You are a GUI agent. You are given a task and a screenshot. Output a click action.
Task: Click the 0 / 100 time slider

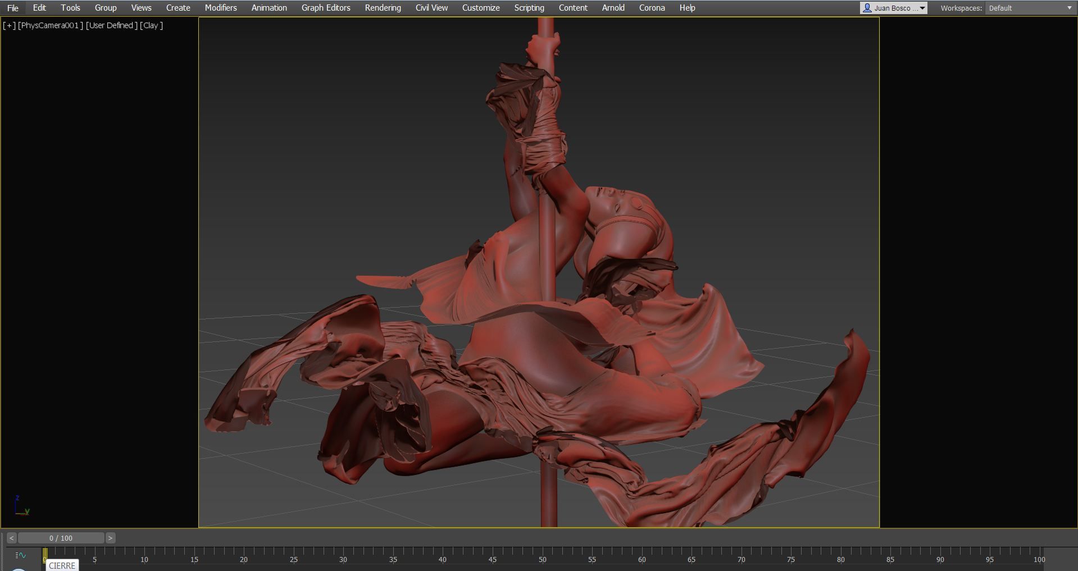61,538
